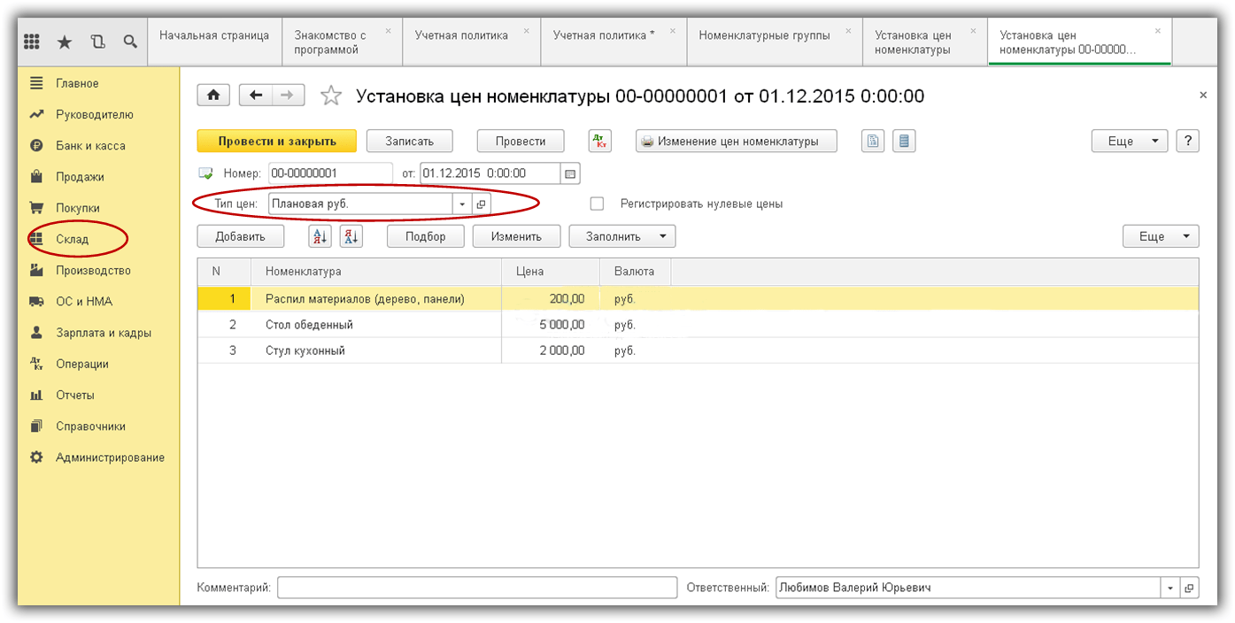Click the favorites star in top toolbar
Image resolution: width=1235 pixels, height=623 pixels.
point(65,42)
